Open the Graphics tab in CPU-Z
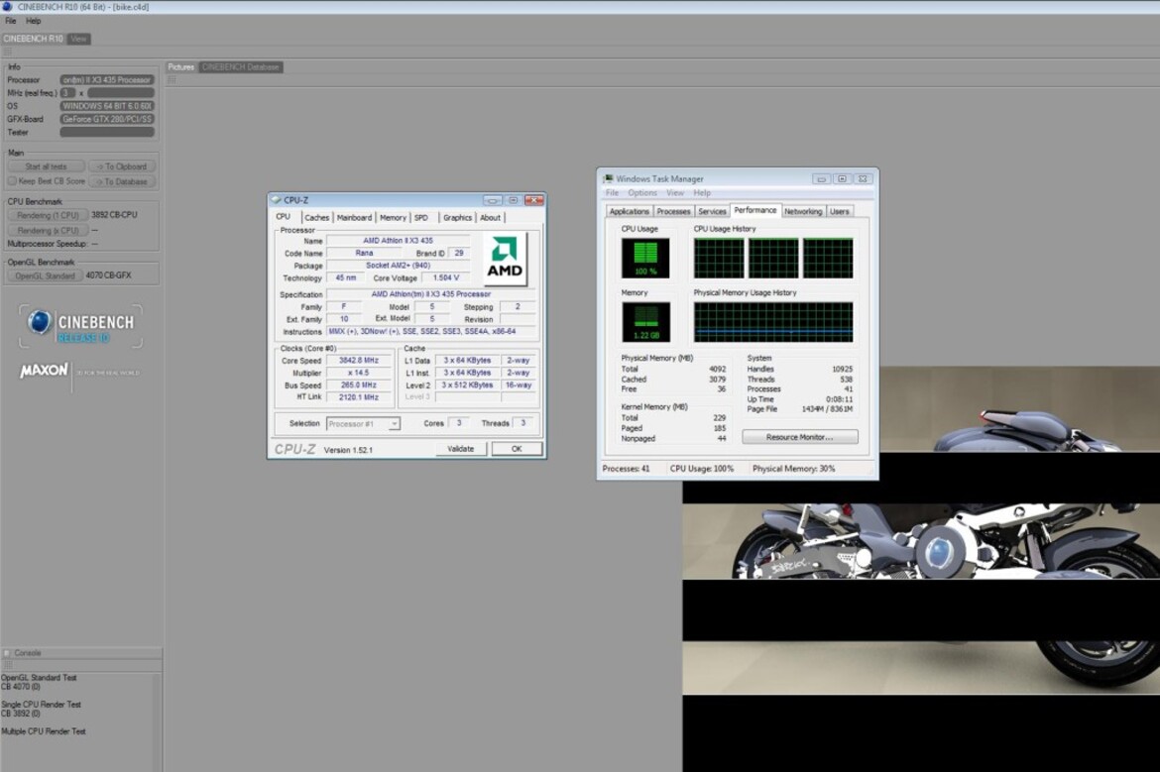This screenshot has width=1160, height=772. pyautogui.click(x=457, y=217)
